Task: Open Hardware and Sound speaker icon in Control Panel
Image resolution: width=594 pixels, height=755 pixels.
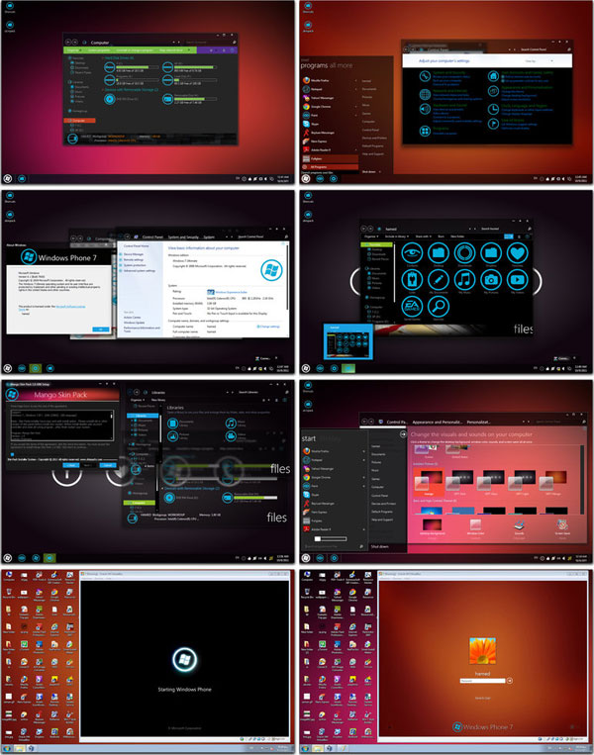Action: 425,109
